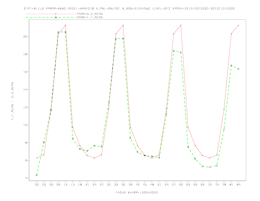
Task: Click the x-axis tick label 45
Action: coord(145,185)
